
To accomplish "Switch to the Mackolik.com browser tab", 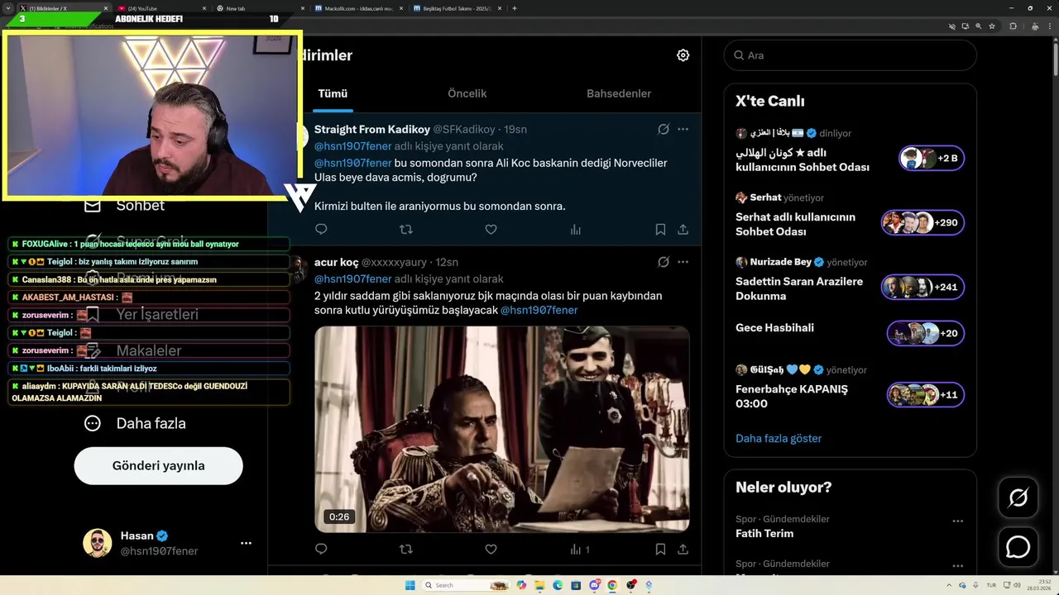I will pos(360,8).
